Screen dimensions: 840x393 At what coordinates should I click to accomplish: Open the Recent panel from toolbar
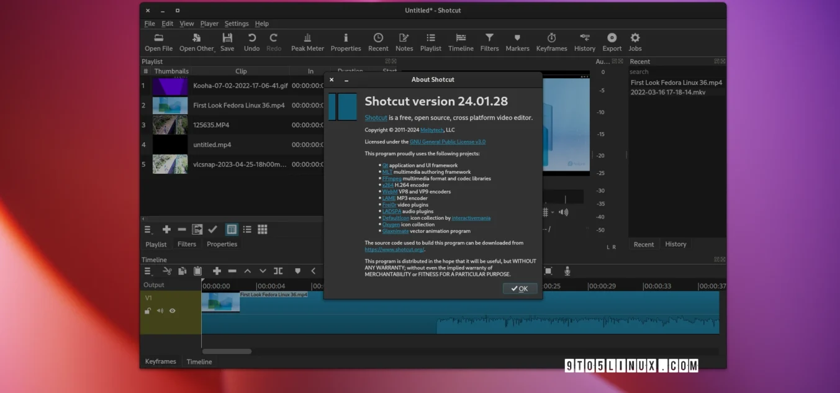(378, 42)
